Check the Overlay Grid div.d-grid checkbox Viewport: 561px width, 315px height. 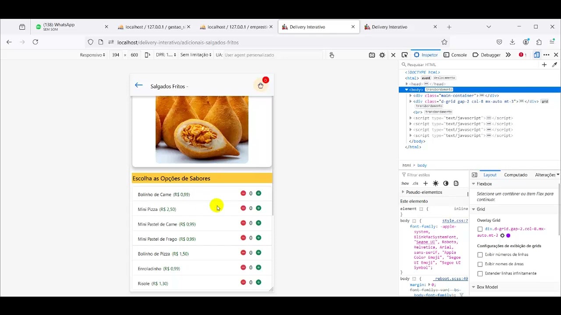click(480, 229)
